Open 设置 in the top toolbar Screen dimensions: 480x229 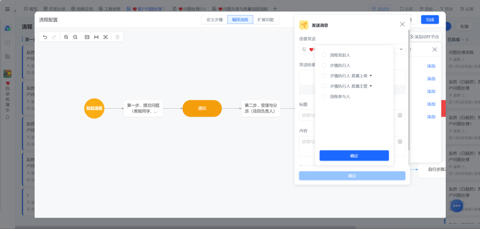point(467,9)
